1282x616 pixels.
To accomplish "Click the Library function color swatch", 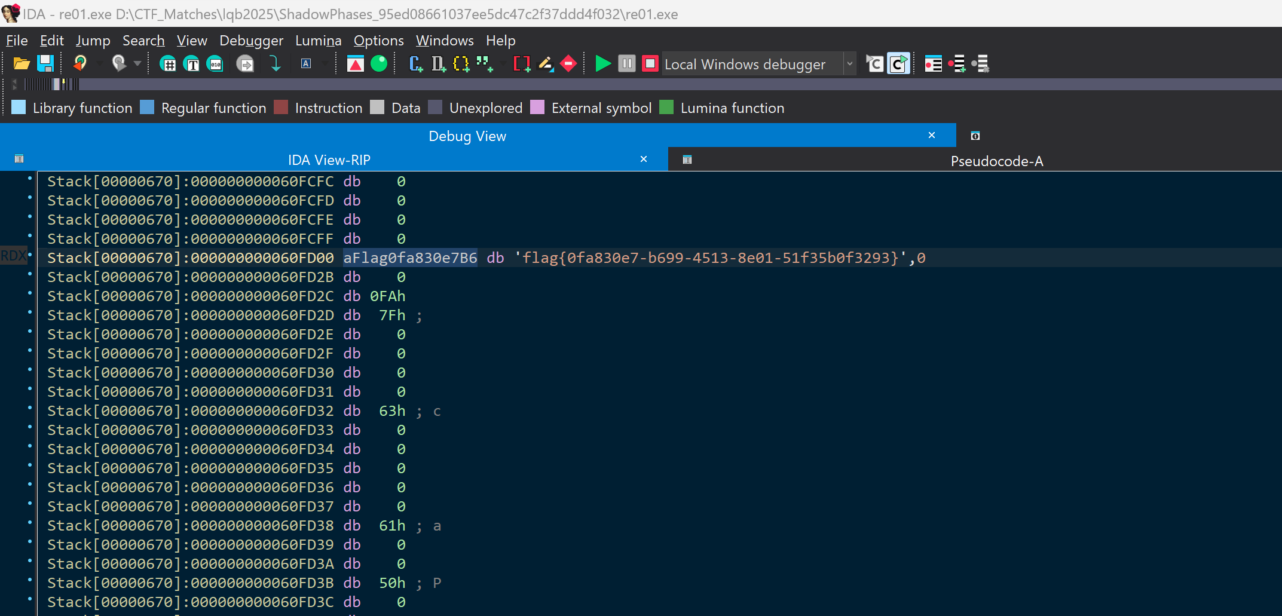I will [19, 108].
